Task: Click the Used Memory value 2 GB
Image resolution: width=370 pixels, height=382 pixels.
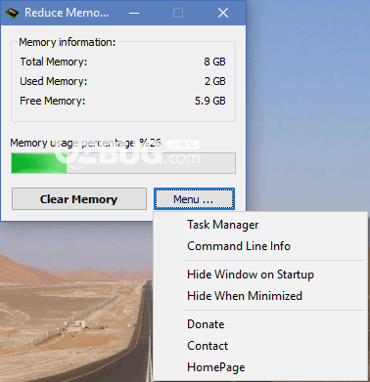Action: [x=215, y=81]
